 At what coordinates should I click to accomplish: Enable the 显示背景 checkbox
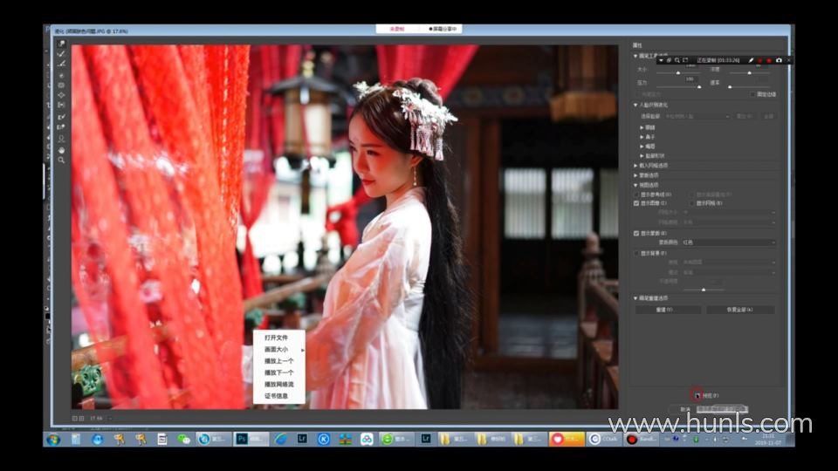pos(636,253)
